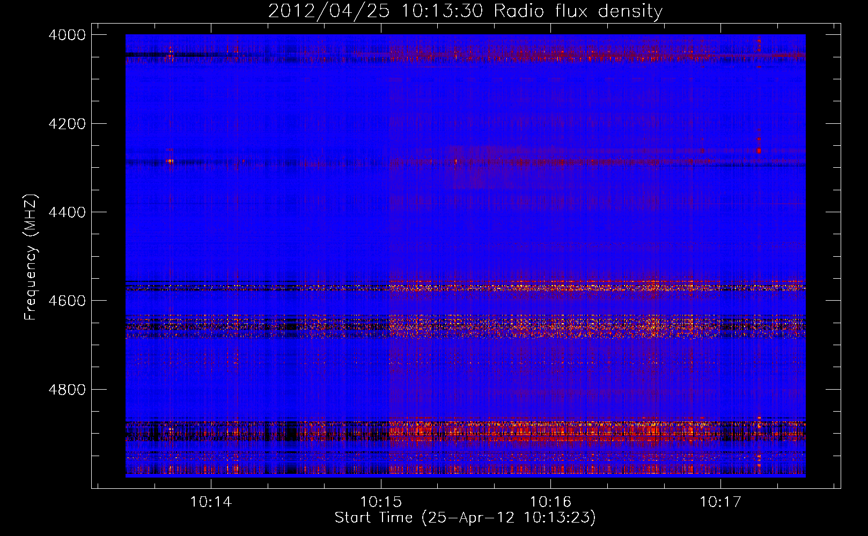
Task: Click the plot title '2012/04/25 10:13:30 Radio flux density'
Action: click(x=465, y=11)
